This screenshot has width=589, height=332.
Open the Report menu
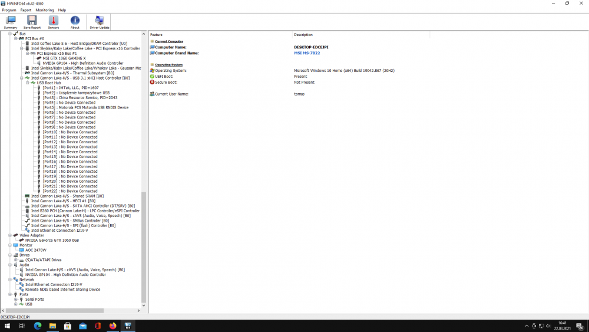pyautogui.click(x=26, y=10)
